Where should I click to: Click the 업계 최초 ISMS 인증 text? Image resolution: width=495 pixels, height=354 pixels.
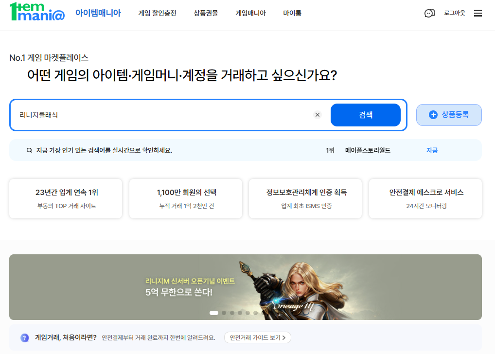[x=306, y=206]
